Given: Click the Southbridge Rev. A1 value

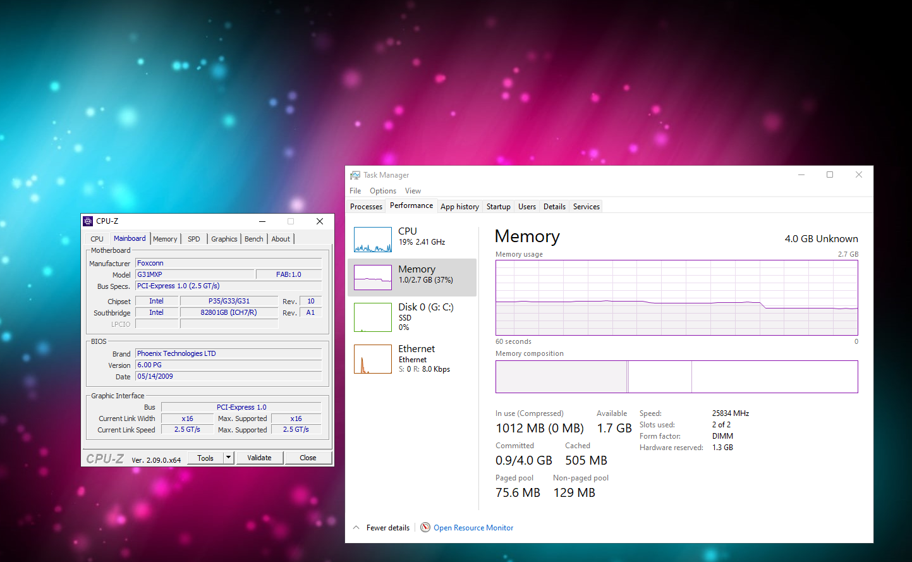Looking at the screenshot, I should pos(310,312).
